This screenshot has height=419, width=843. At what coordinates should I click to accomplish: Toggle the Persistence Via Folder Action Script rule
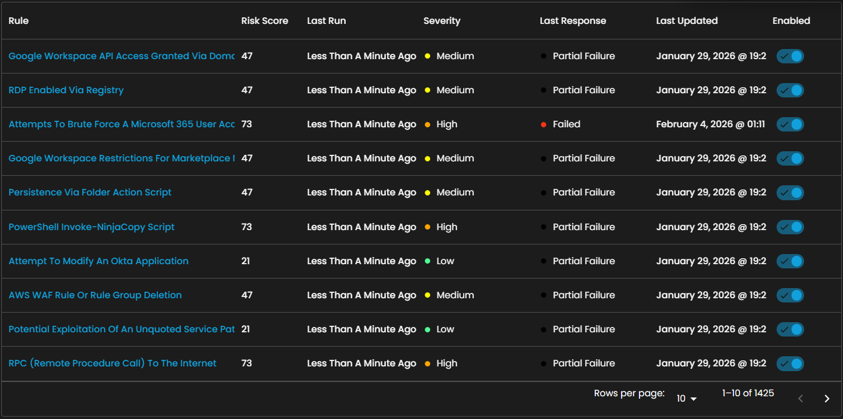(x=790, y=192)
